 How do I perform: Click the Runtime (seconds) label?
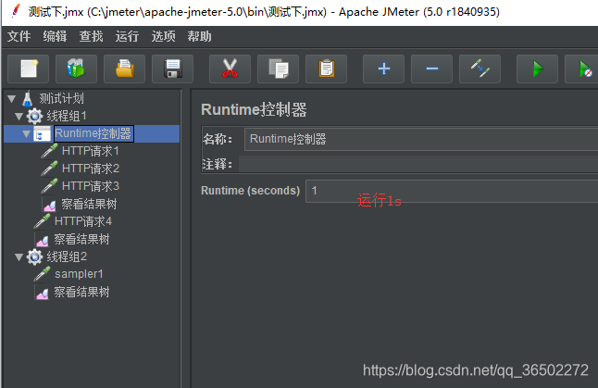(x=250, y=191)
